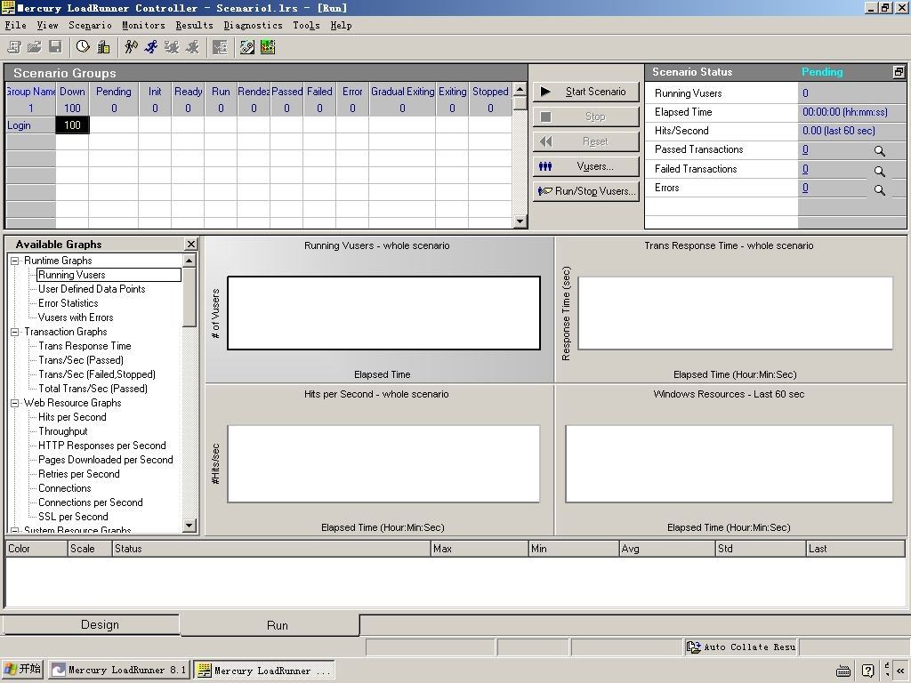Select Throughput graph item
Screen dimensions: 911x683
[x=63, y=431]
